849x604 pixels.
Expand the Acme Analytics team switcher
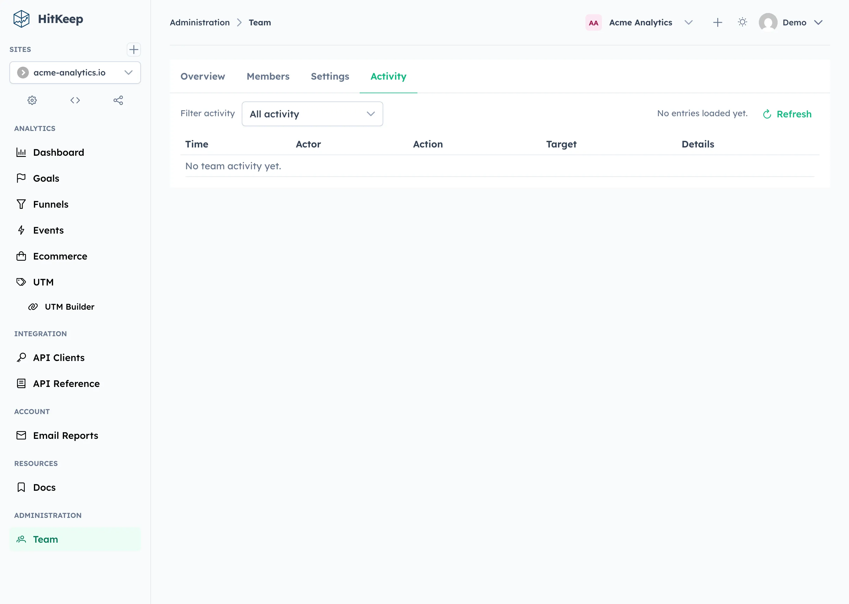(688, 23)
